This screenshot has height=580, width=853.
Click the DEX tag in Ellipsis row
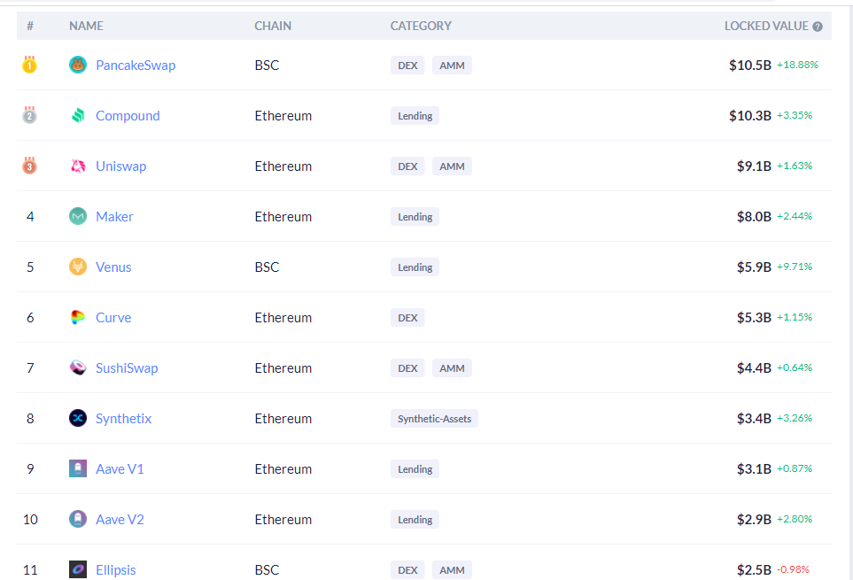(x=407, y=570)
